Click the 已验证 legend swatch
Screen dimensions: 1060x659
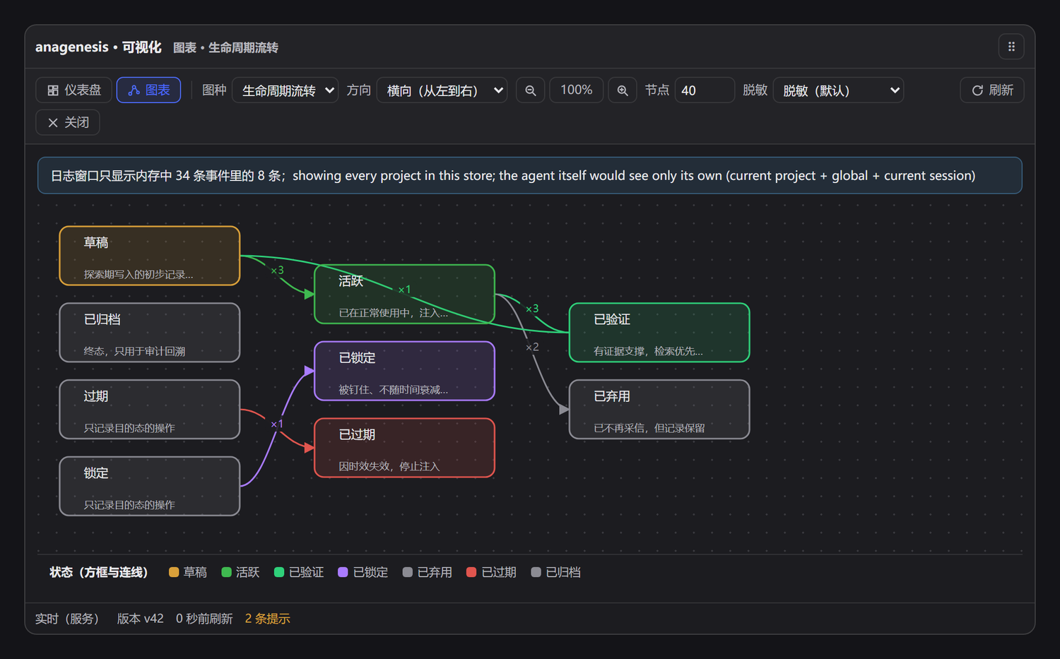pyautogui.click(x=279, y=572)
